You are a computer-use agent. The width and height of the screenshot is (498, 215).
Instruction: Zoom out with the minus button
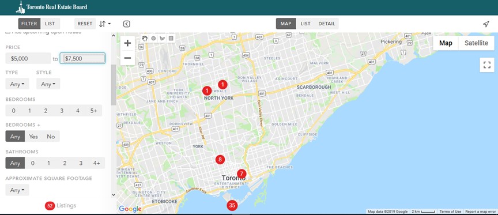pyautogui.click(x=128, y=58)
